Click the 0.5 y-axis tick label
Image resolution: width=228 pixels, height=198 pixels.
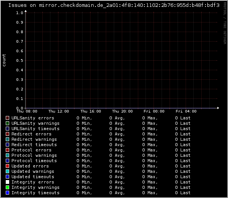tap(19, 60)
